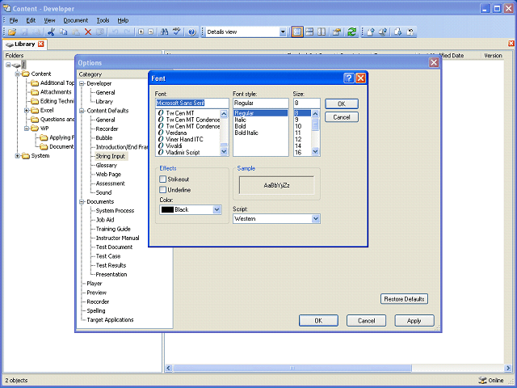Close the Library tab with its red X
The height and width of the screenshot is (388, 517).
tap(41, 44)
